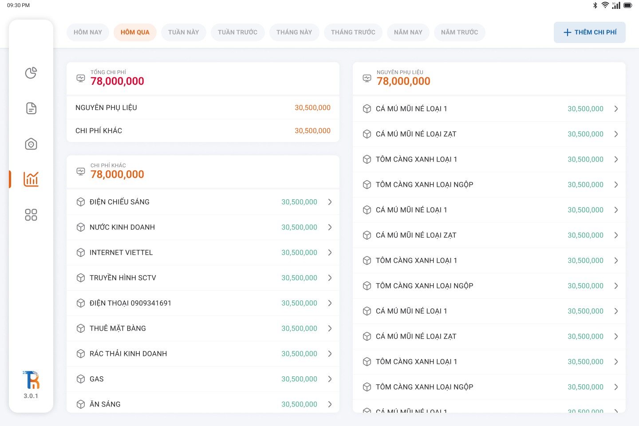Open the document page from sidebar
639x426 pixels.
point(31,108)
